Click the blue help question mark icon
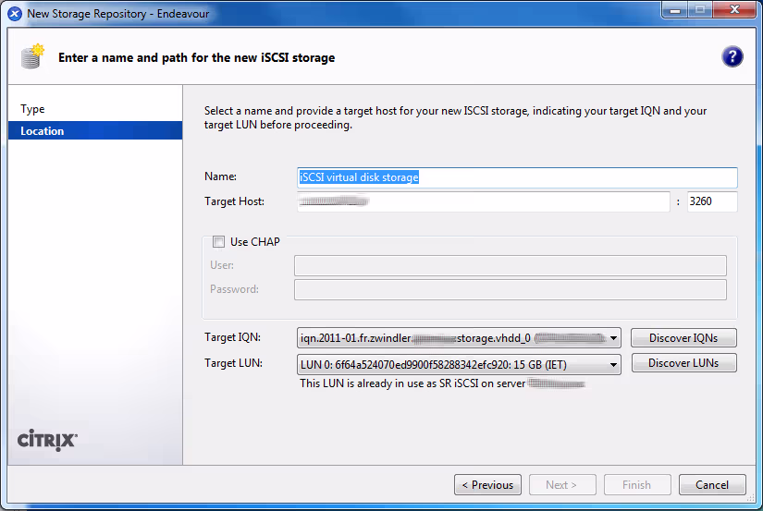 (x=732, y=57)
